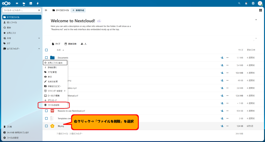This screenshot has width=265, height=142.
Task: Open the Nextcloud Activity app icon
Action: (x=38, y=3)
